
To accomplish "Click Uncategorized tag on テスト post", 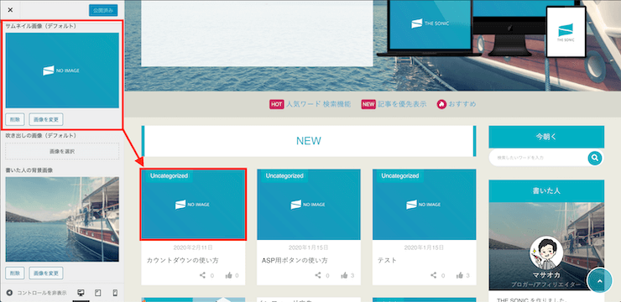I will pyautogui.click(x=400, y=175).
